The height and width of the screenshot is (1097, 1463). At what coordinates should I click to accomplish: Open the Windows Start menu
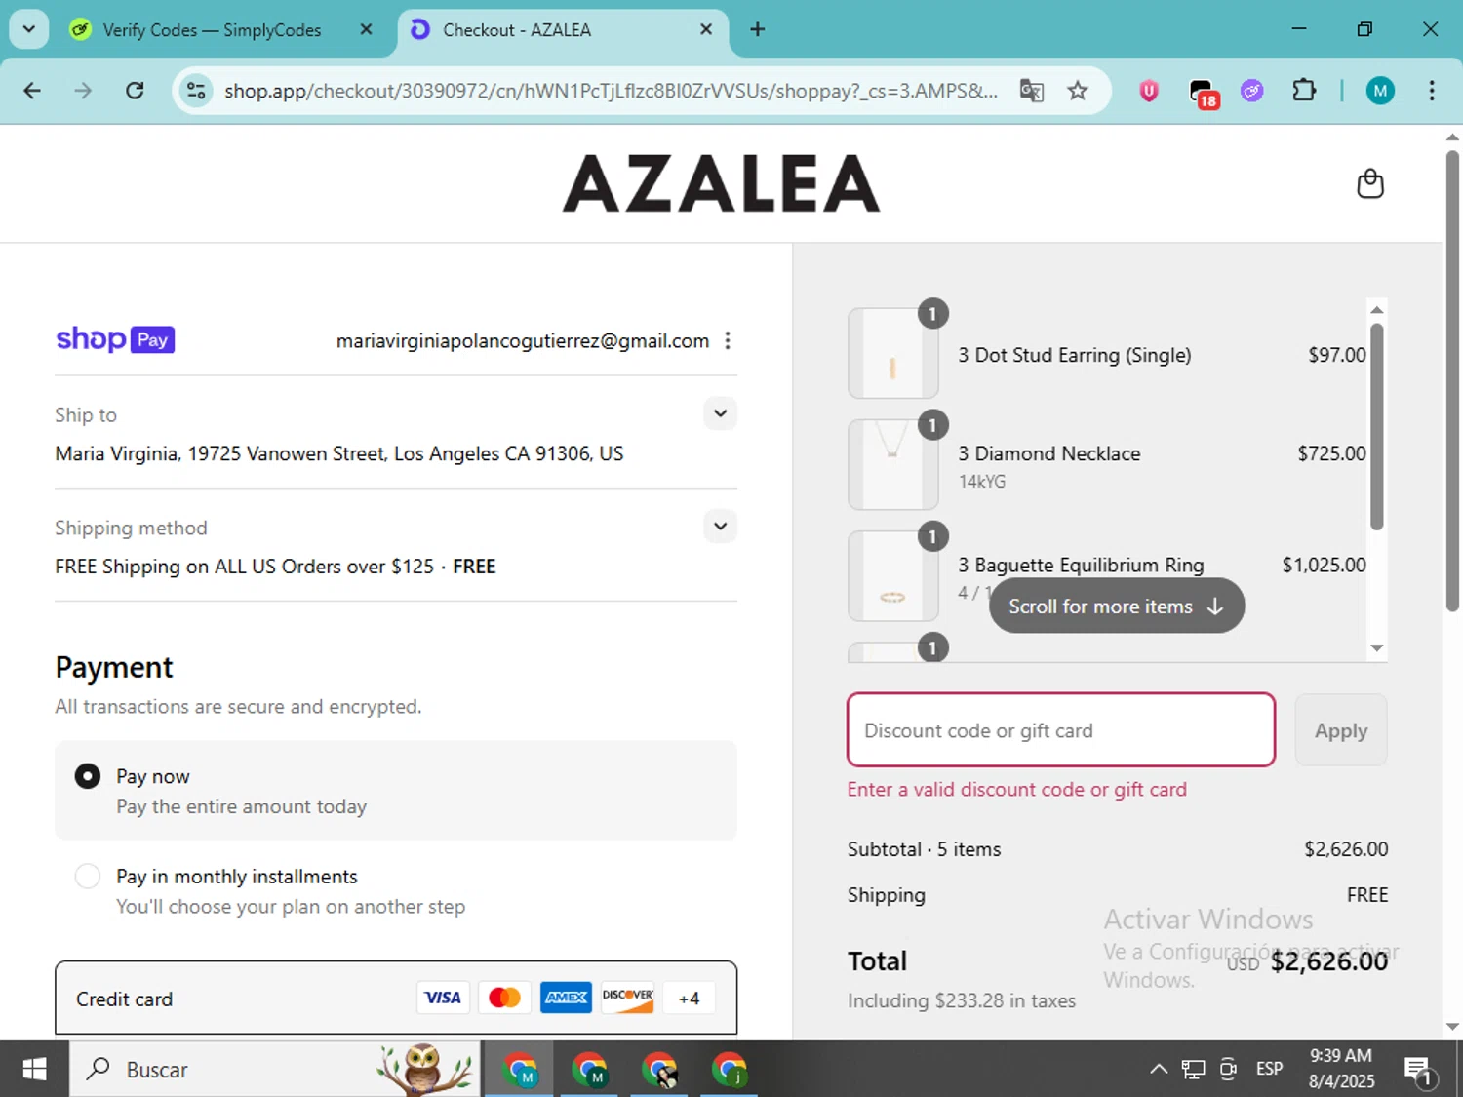[34, 1070]
